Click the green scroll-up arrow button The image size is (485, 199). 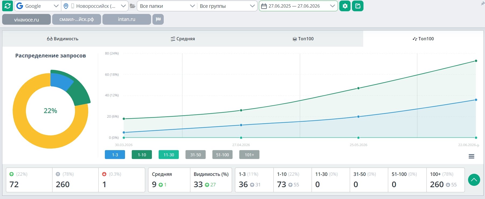(x=474, y=180)
